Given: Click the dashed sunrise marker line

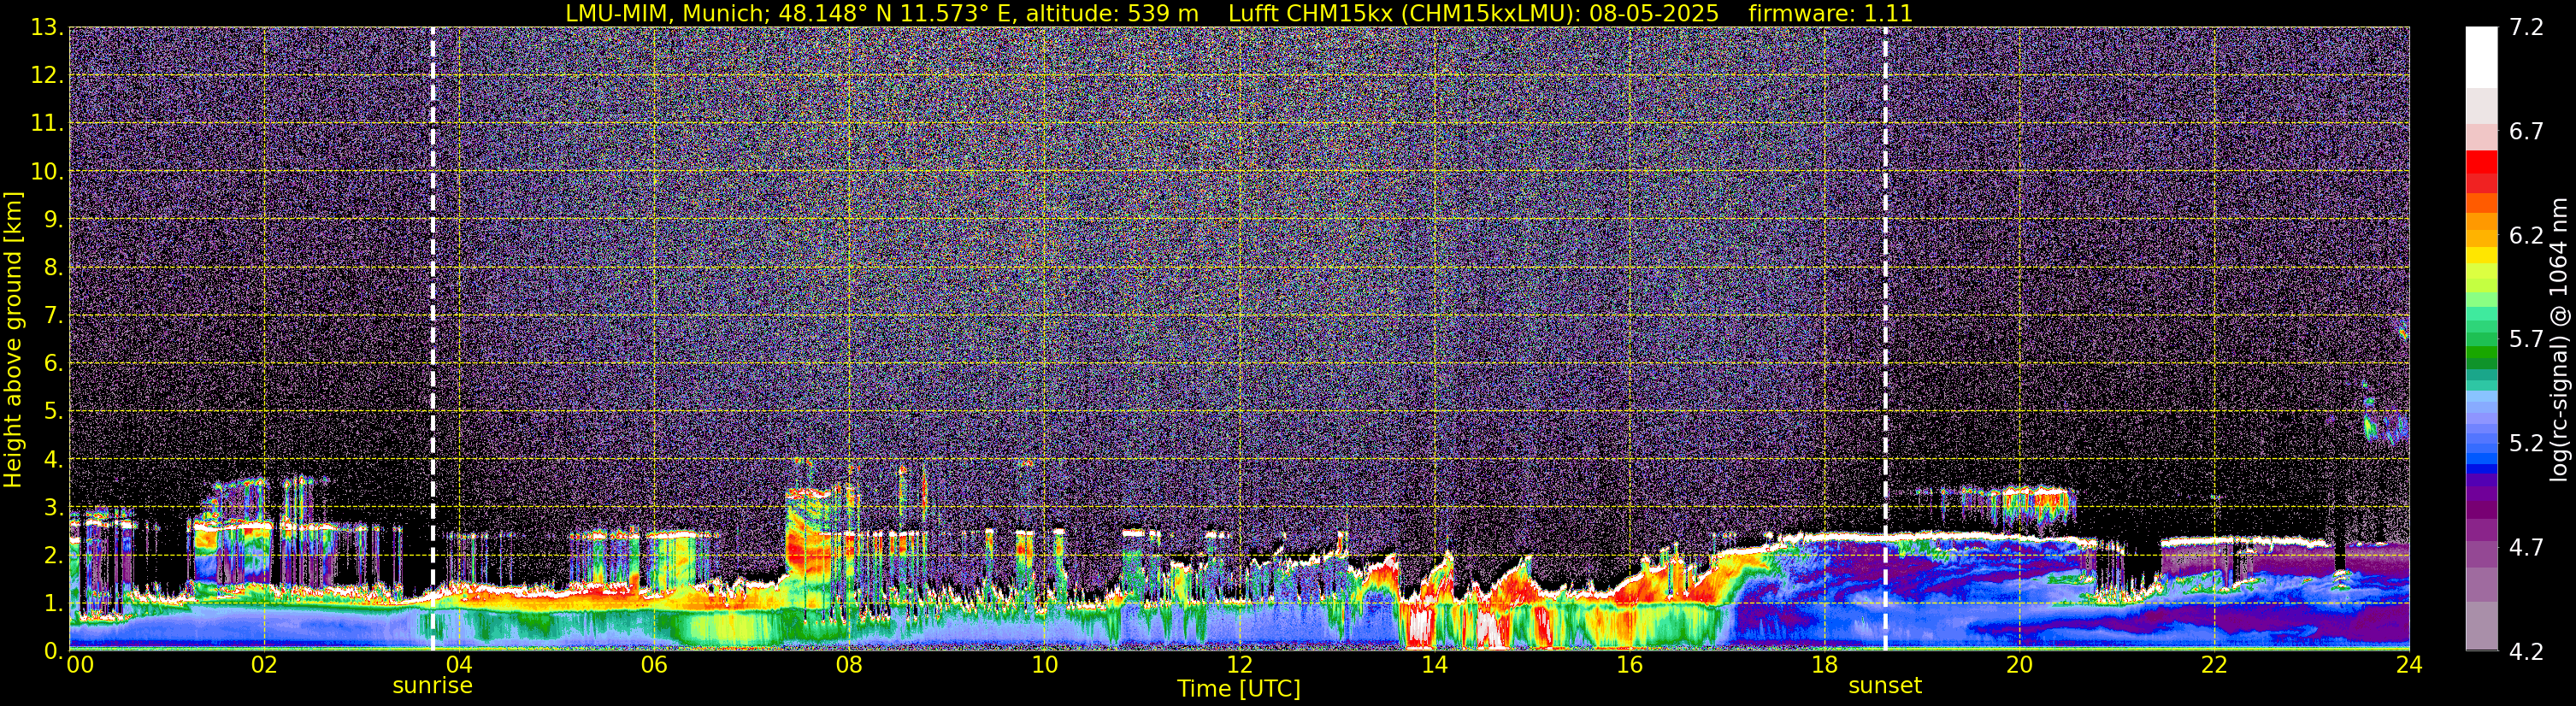Looking at the screenshot, I should (432, 338).
